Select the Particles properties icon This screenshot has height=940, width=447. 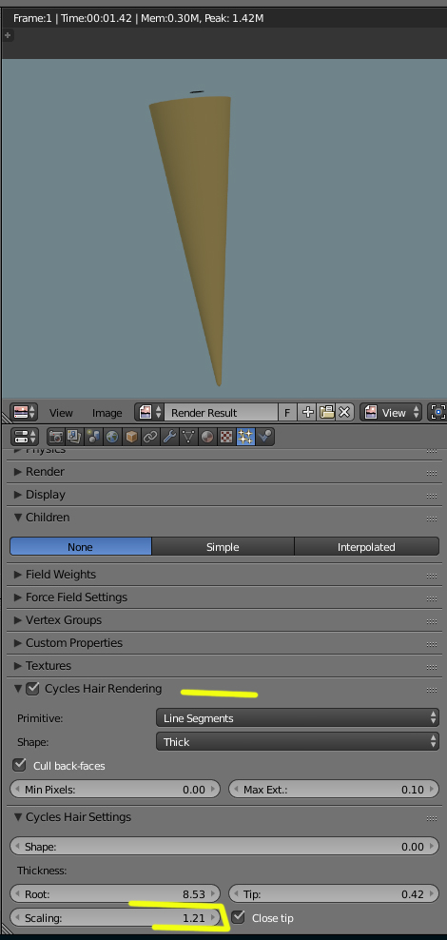[245, 437]
